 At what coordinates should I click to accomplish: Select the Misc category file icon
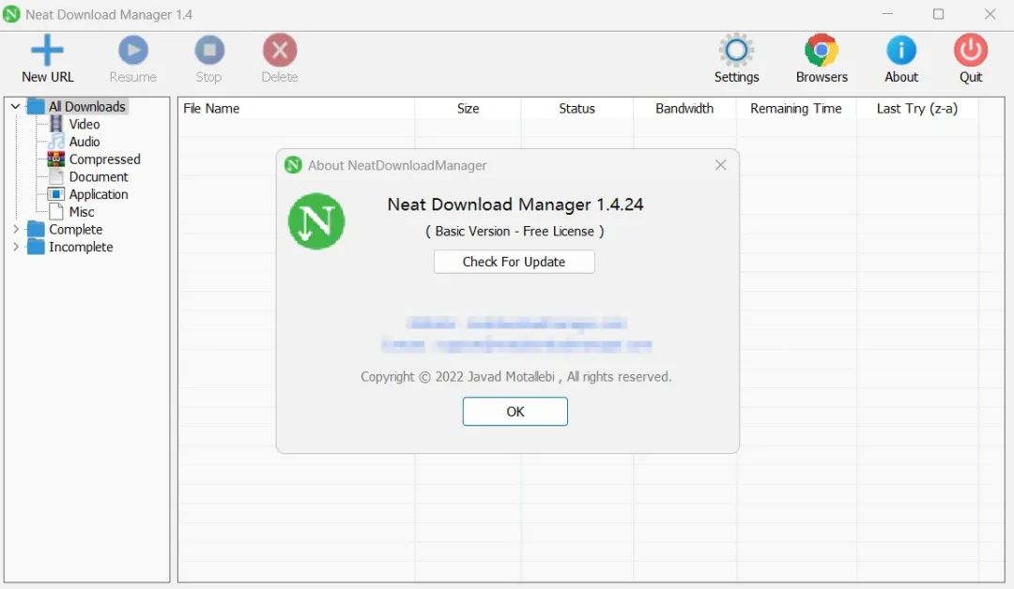click(56, 211)
